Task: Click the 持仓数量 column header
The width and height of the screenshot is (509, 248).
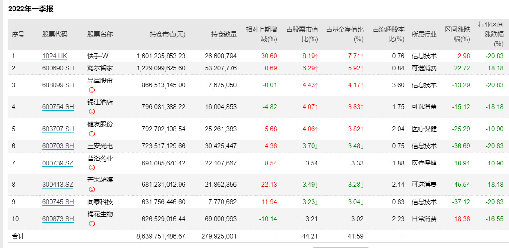Action: click(224, 34)
